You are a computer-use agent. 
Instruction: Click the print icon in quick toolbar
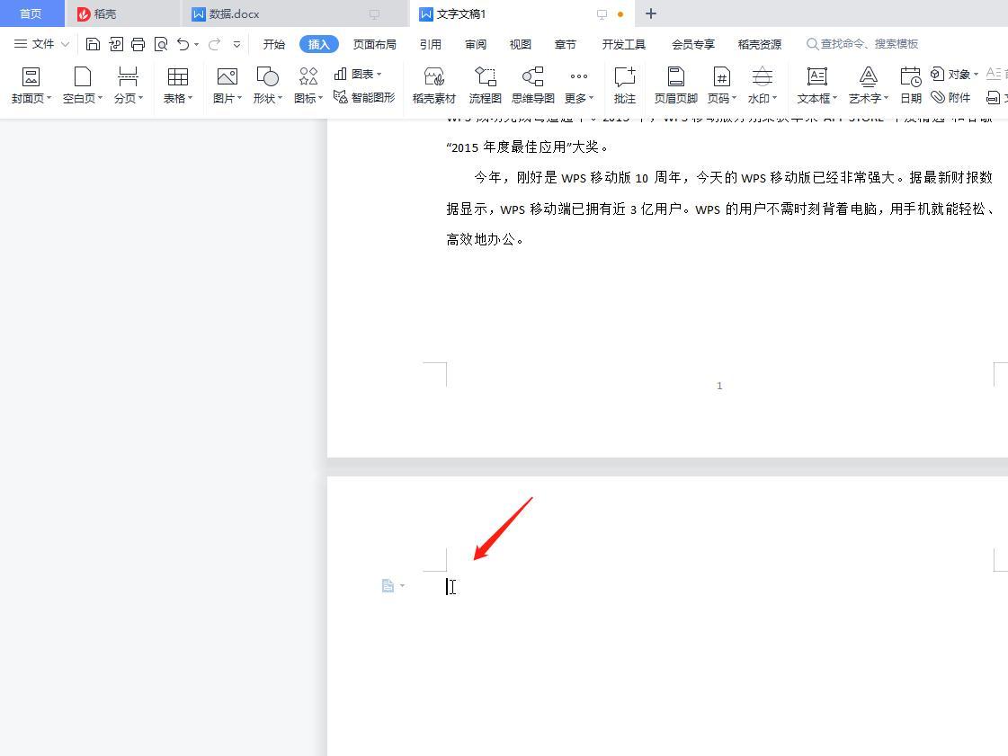(x=138, y=44)
